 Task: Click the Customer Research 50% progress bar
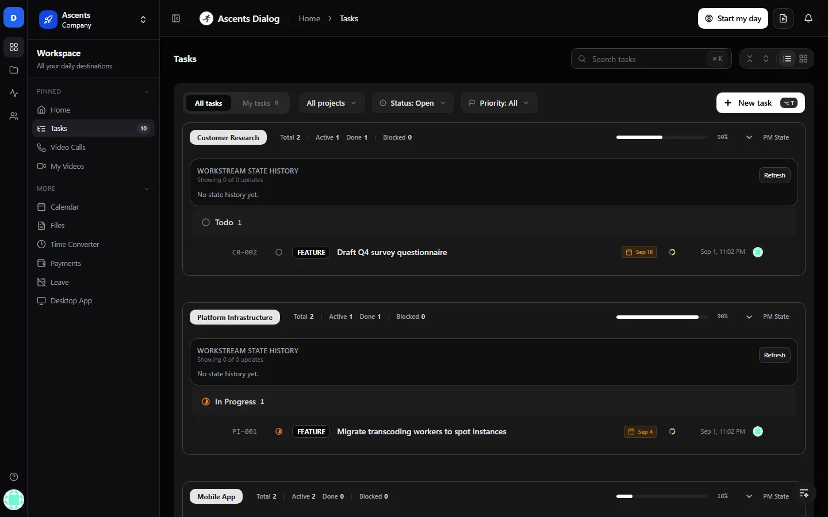[x=662, y=137]
